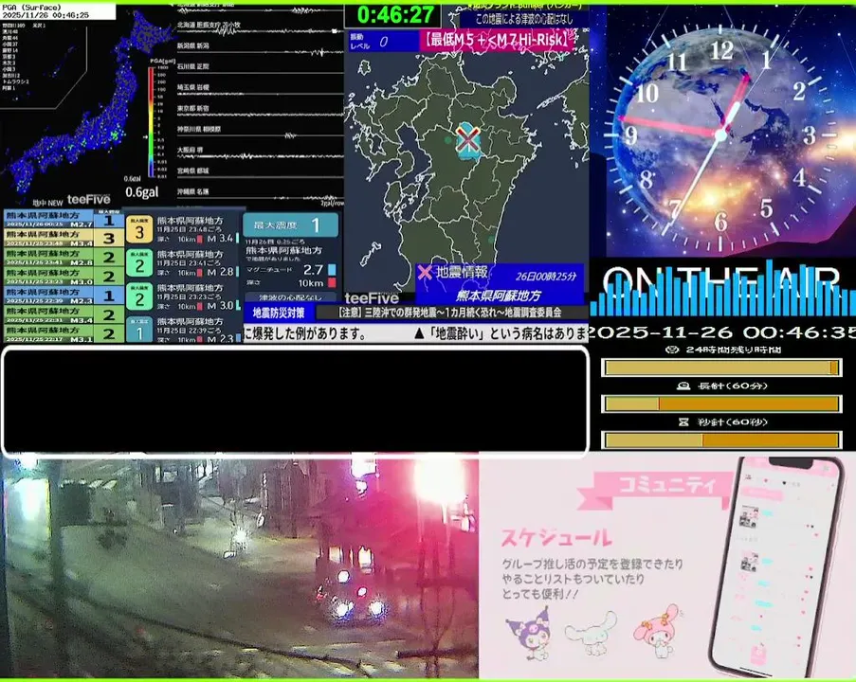This screenshot has width=856, height=682.
Task: Select the M3.0 row at 23:23 in left list
Action: [x=64, y=276]
